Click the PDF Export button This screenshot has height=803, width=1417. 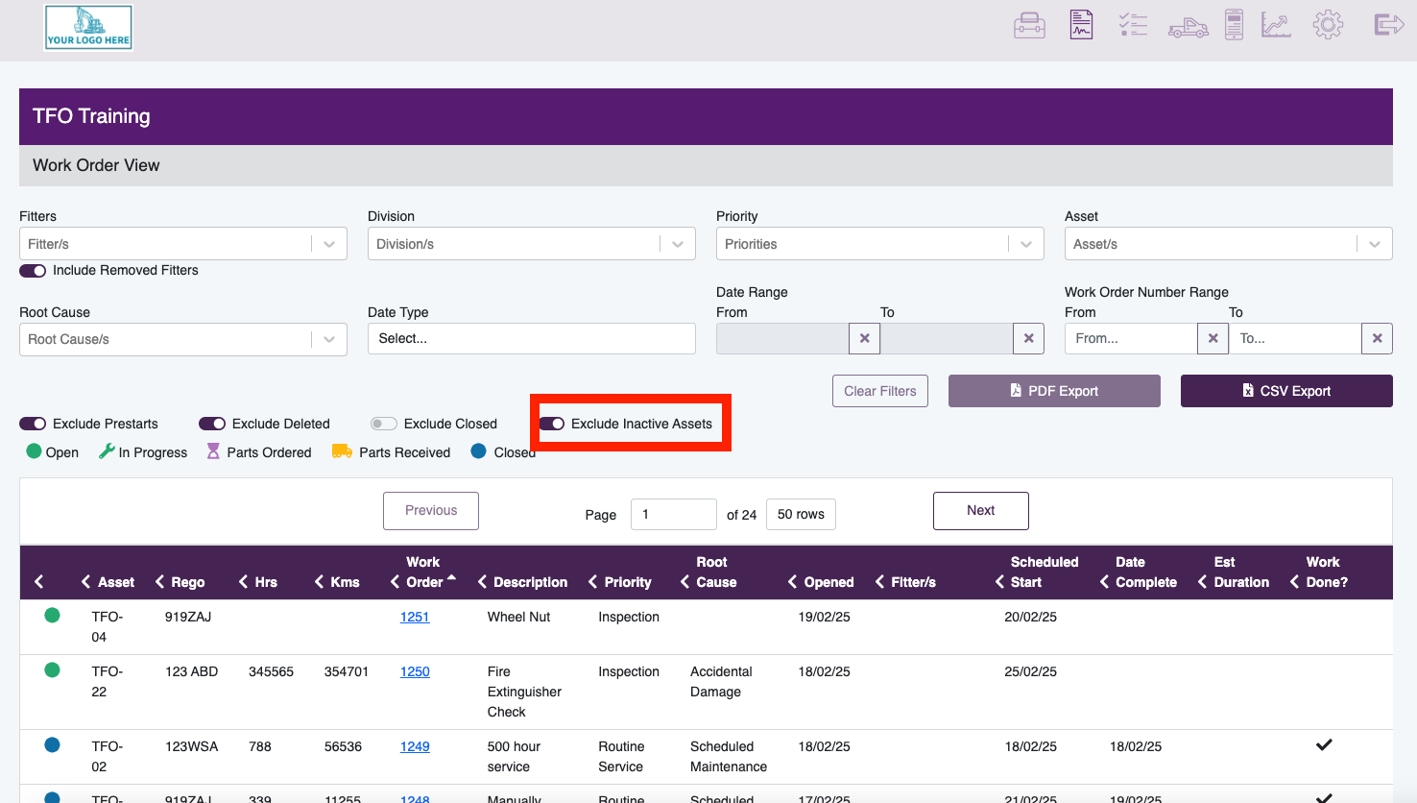1054,391
